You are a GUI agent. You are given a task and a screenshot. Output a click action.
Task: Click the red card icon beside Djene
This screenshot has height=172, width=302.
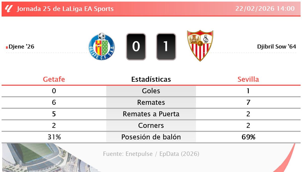point(7,47)
